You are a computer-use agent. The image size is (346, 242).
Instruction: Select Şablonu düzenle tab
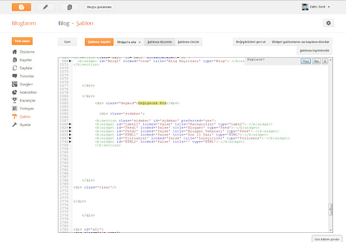(159, 42)
